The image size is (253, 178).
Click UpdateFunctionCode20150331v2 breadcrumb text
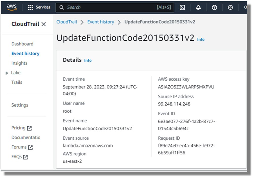(160, 22)
